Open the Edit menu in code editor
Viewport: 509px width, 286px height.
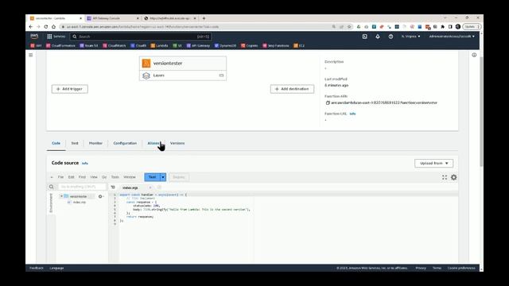[x=71, y=177]
